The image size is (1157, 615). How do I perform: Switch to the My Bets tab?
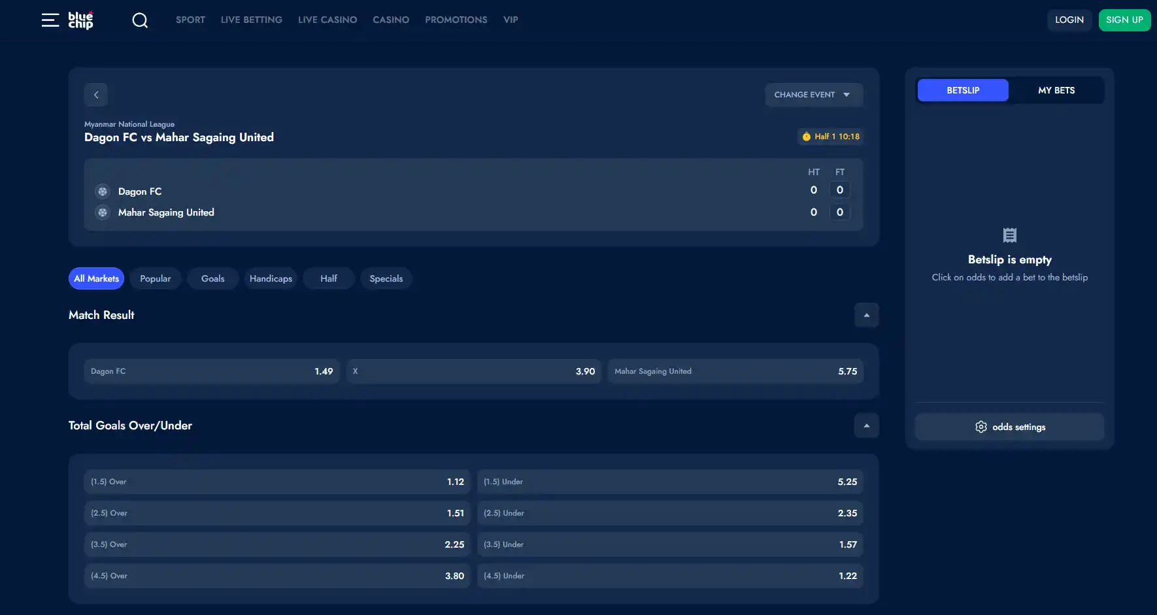[x=1056, y=90]
